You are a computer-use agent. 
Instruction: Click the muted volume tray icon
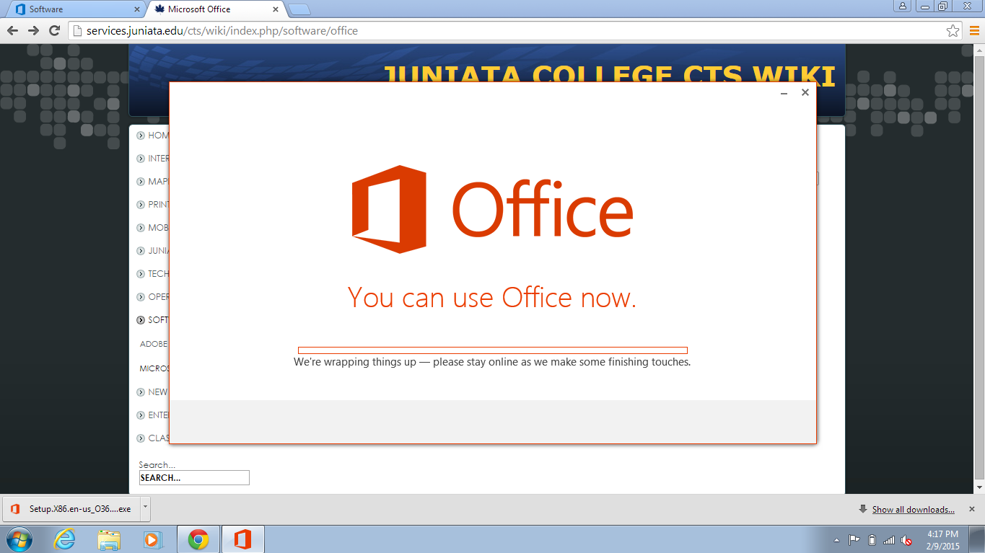point(907,540)
